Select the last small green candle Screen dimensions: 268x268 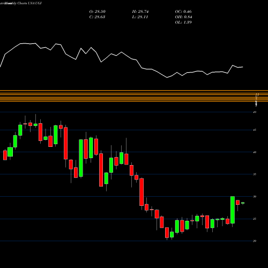[x=243, y=203]
